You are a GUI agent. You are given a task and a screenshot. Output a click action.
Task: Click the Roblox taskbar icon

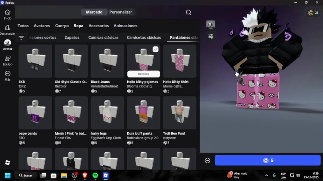coord(106,175)
